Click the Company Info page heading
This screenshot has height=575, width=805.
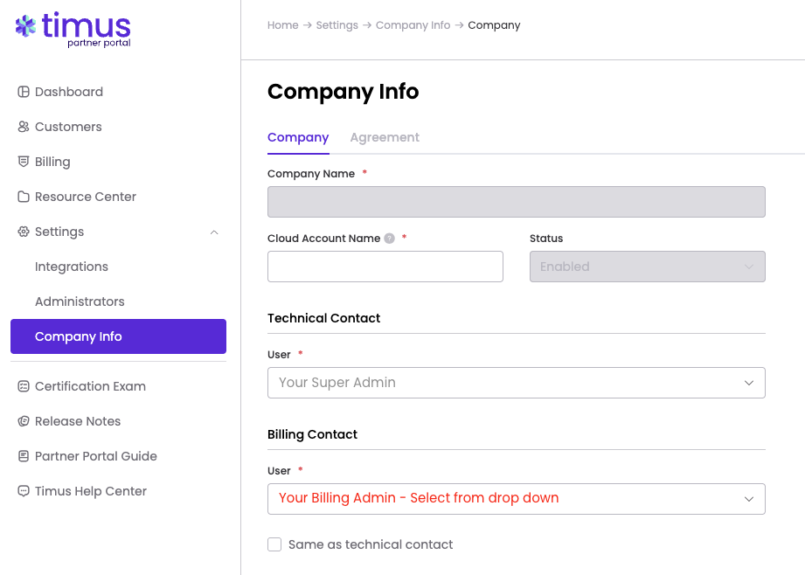[x=343, y=92]
